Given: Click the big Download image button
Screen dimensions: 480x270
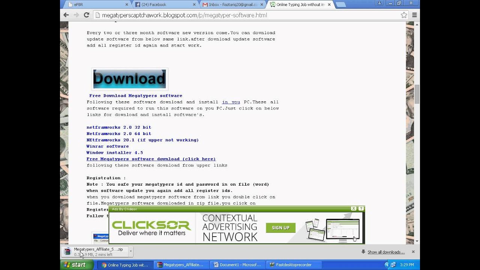Looking at the screenshot, I should [129, 79].
